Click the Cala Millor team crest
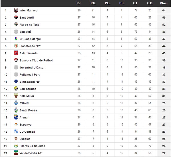Screen dimensions: 171x157 coord(16,96)
